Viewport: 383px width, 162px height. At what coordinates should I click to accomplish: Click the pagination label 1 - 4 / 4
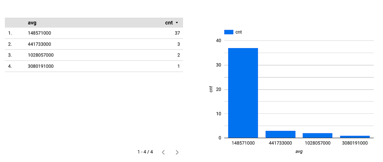(145, 152)
